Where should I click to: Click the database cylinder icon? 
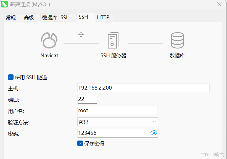point(177,40)
